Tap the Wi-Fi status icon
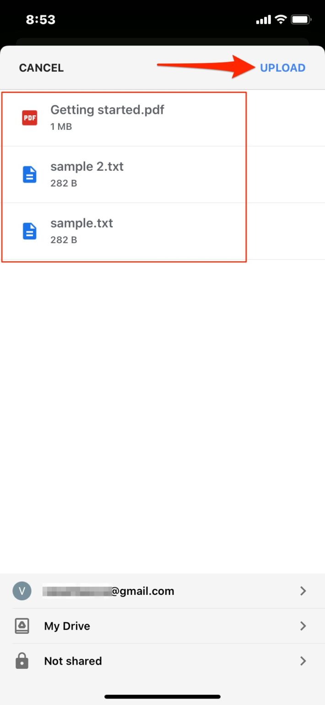Image resolution: width=325 pixels, height=705 pixels. [280, 20]
